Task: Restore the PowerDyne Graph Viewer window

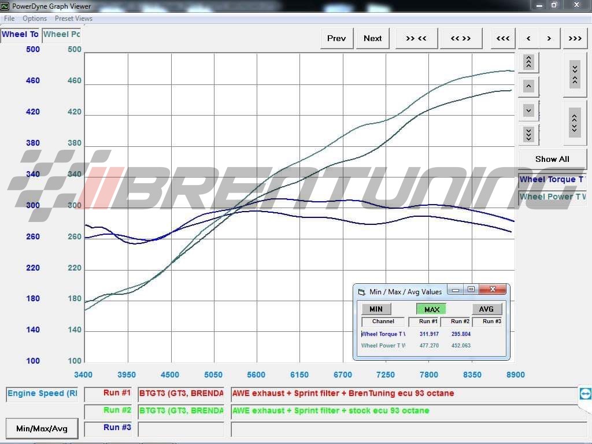Action: tap(554, 5)
